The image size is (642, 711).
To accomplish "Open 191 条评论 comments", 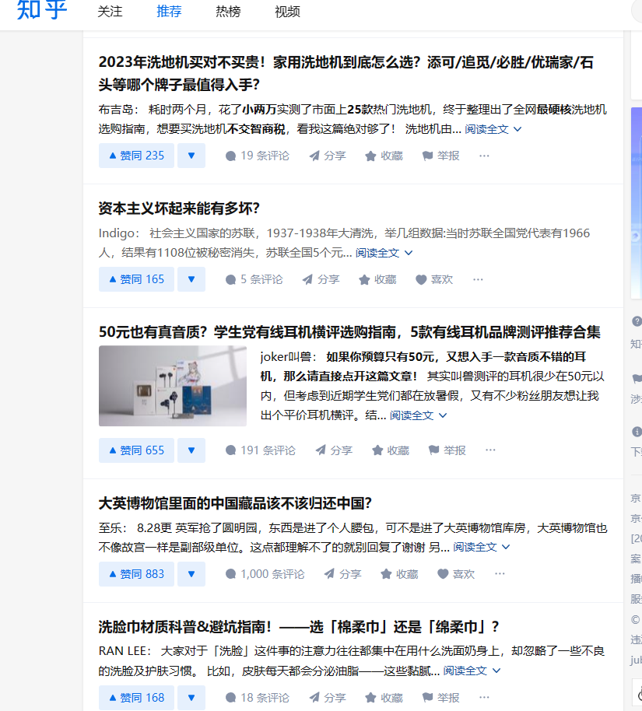I will pyautogui.click(x=261, y=450).
